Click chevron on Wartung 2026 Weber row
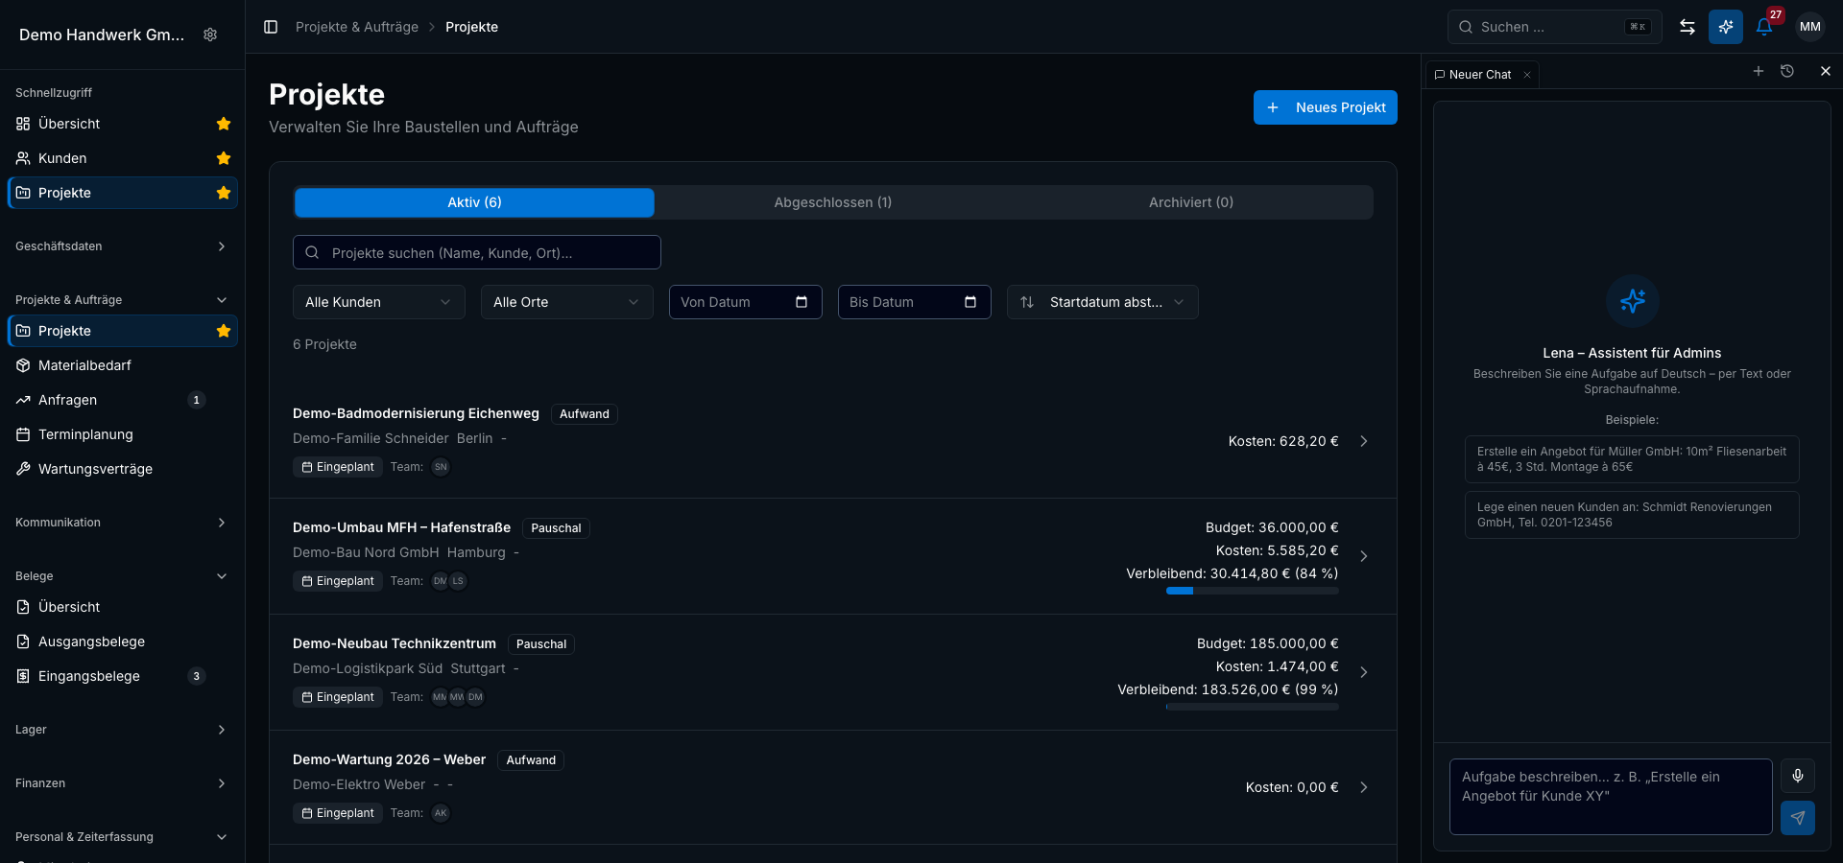 [1364, 787]
